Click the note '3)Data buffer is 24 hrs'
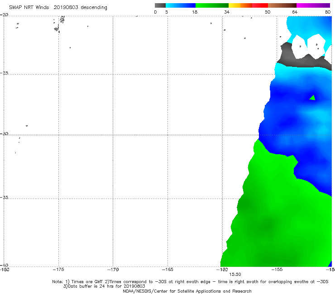The height and width of the screenshot is (294, 335). click(x=104, y=286)
